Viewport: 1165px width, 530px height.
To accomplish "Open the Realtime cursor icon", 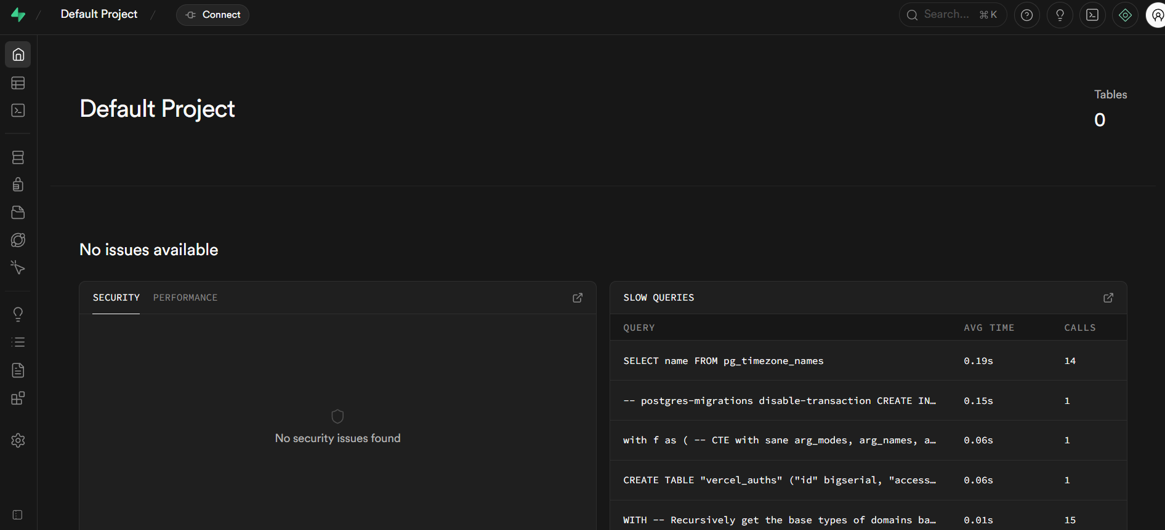I will 18,267.
